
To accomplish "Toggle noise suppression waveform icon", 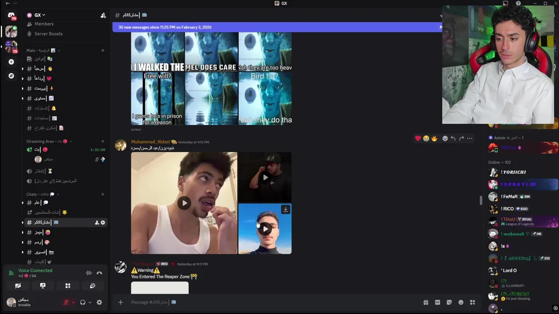I will click(89, 273).
